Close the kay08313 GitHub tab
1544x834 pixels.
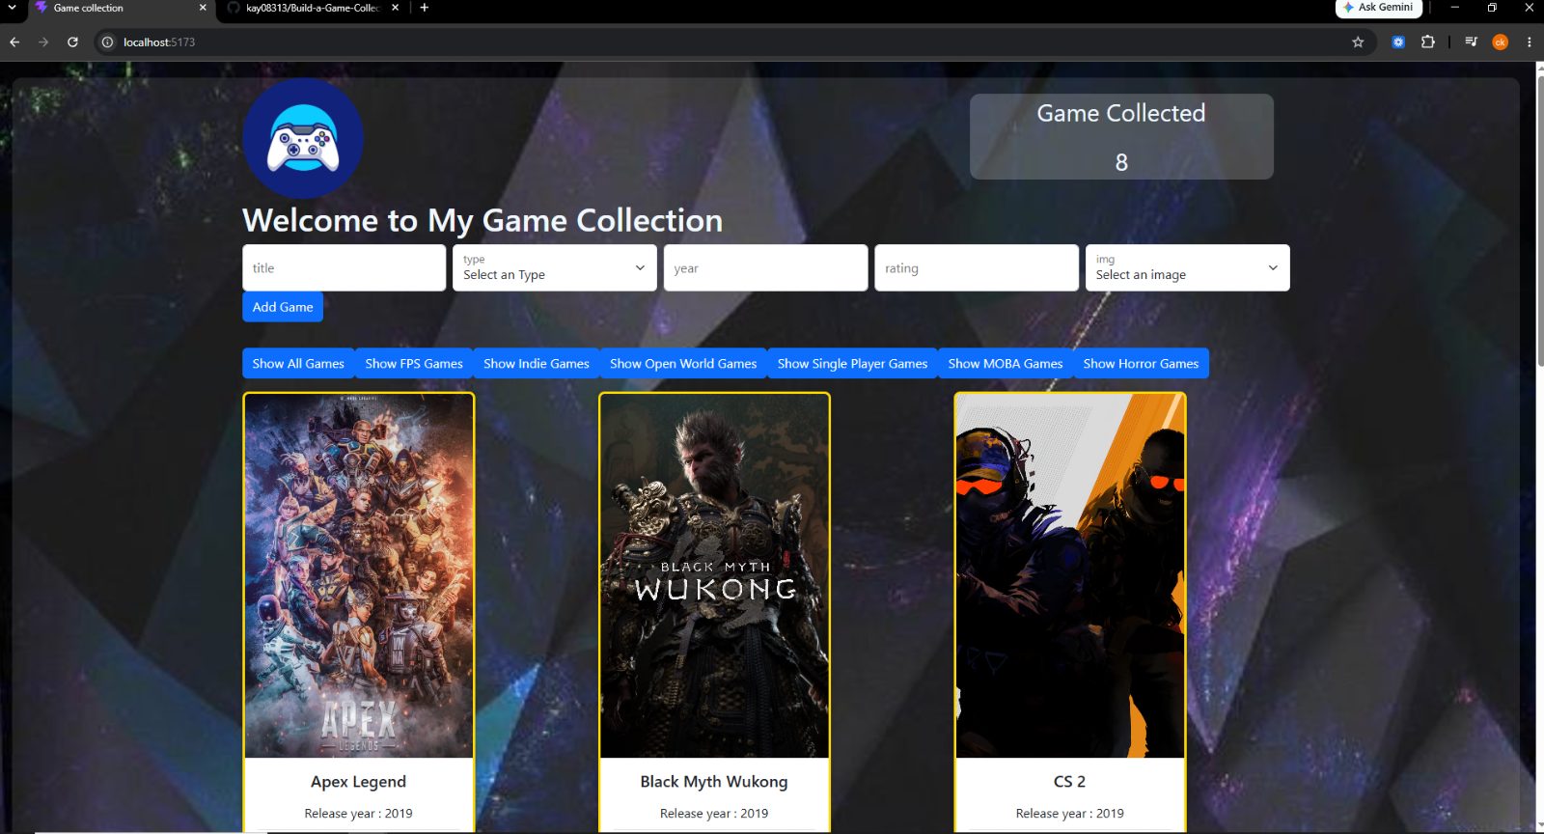[395, 8]
